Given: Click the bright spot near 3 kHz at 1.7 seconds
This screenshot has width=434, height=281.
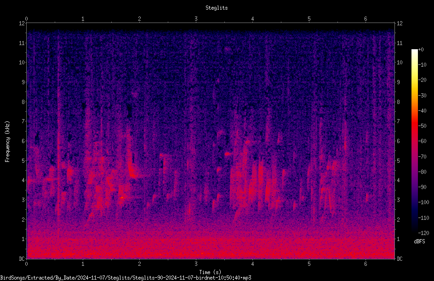Looking at the screenshot, I should pyautogui.click(x=122, y=197).
